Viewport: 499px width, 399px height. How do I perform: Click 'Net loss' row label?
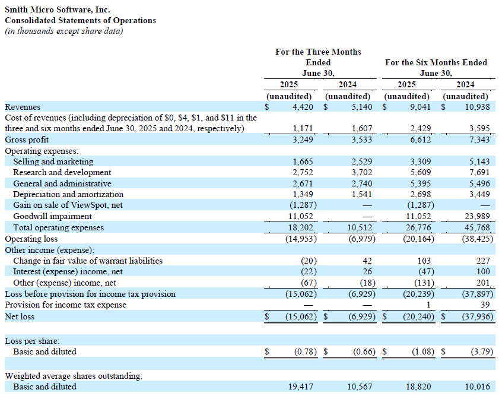coord(20,317)
